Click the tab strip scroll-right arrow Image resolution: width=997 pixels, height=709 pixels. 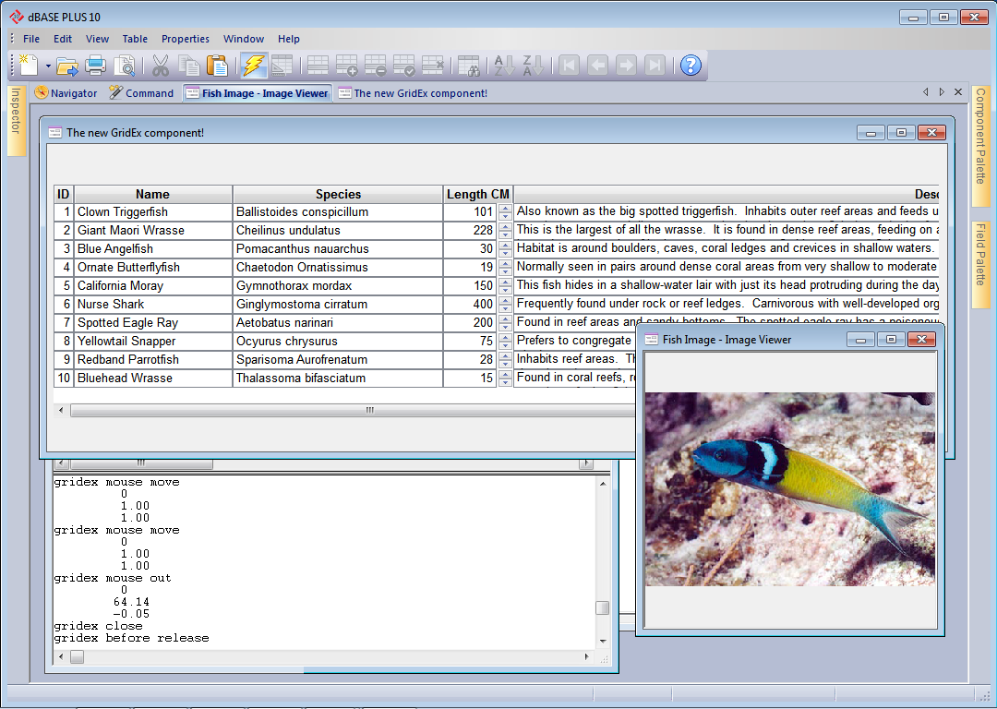[942, 92]
